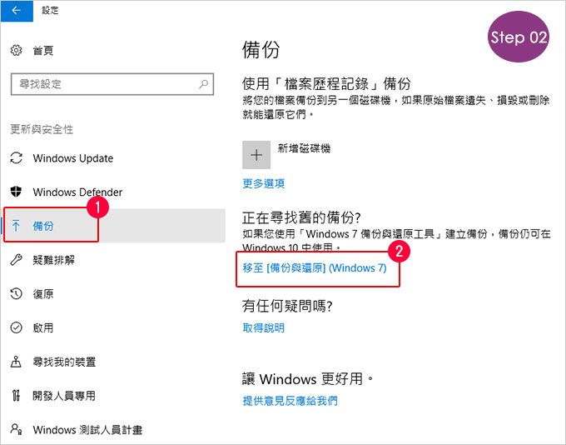Click the search magnifier icon

click(204, 84)
